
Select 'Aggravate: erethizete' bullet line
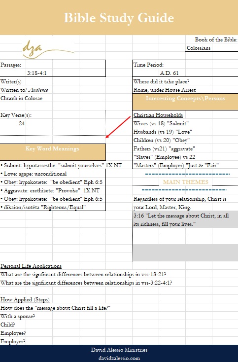pos(50,191)
